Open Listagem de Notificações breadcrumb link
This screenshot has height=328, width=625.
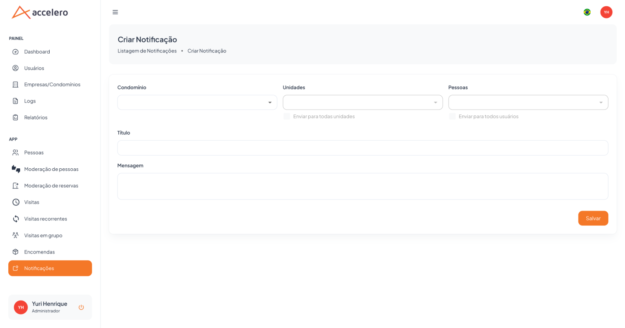point(147,51)
